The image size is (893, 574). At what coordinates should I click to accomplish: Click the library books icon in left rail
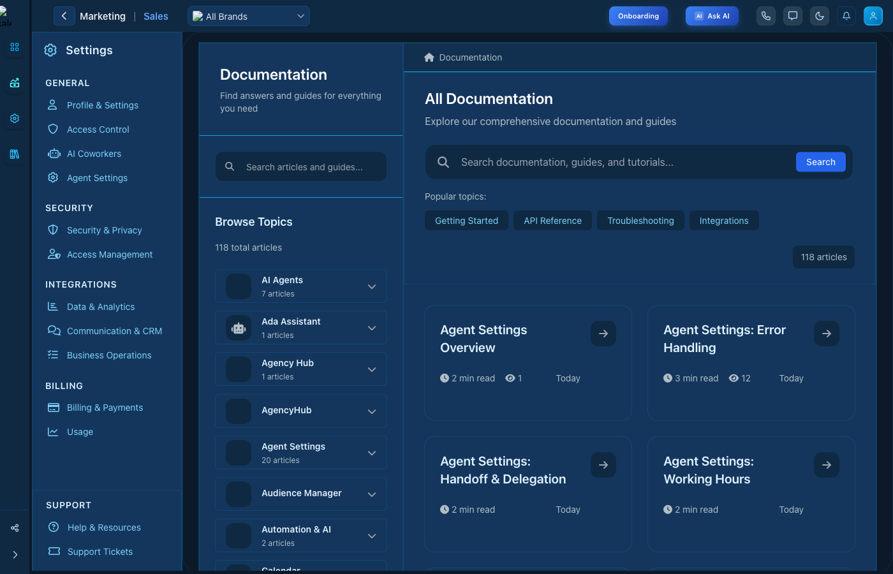15,154
